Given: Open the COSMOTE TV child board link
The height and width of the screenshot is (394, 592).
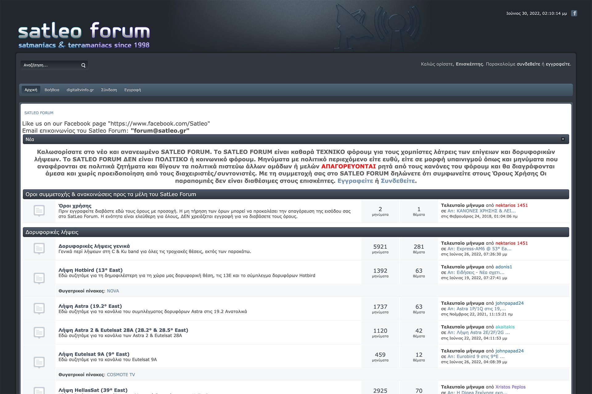Looking at the screenshot, I should 121,375.
